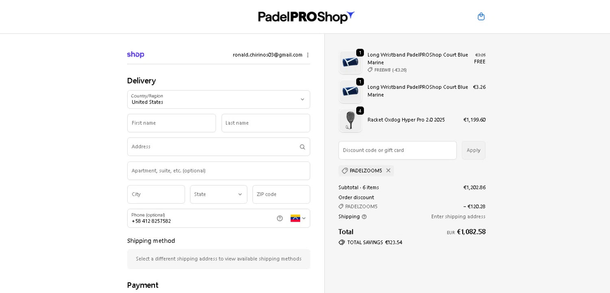Screen dimensions: 610x293
Task: Show shipping info question-mark icon
Action: tap(364, 217)
